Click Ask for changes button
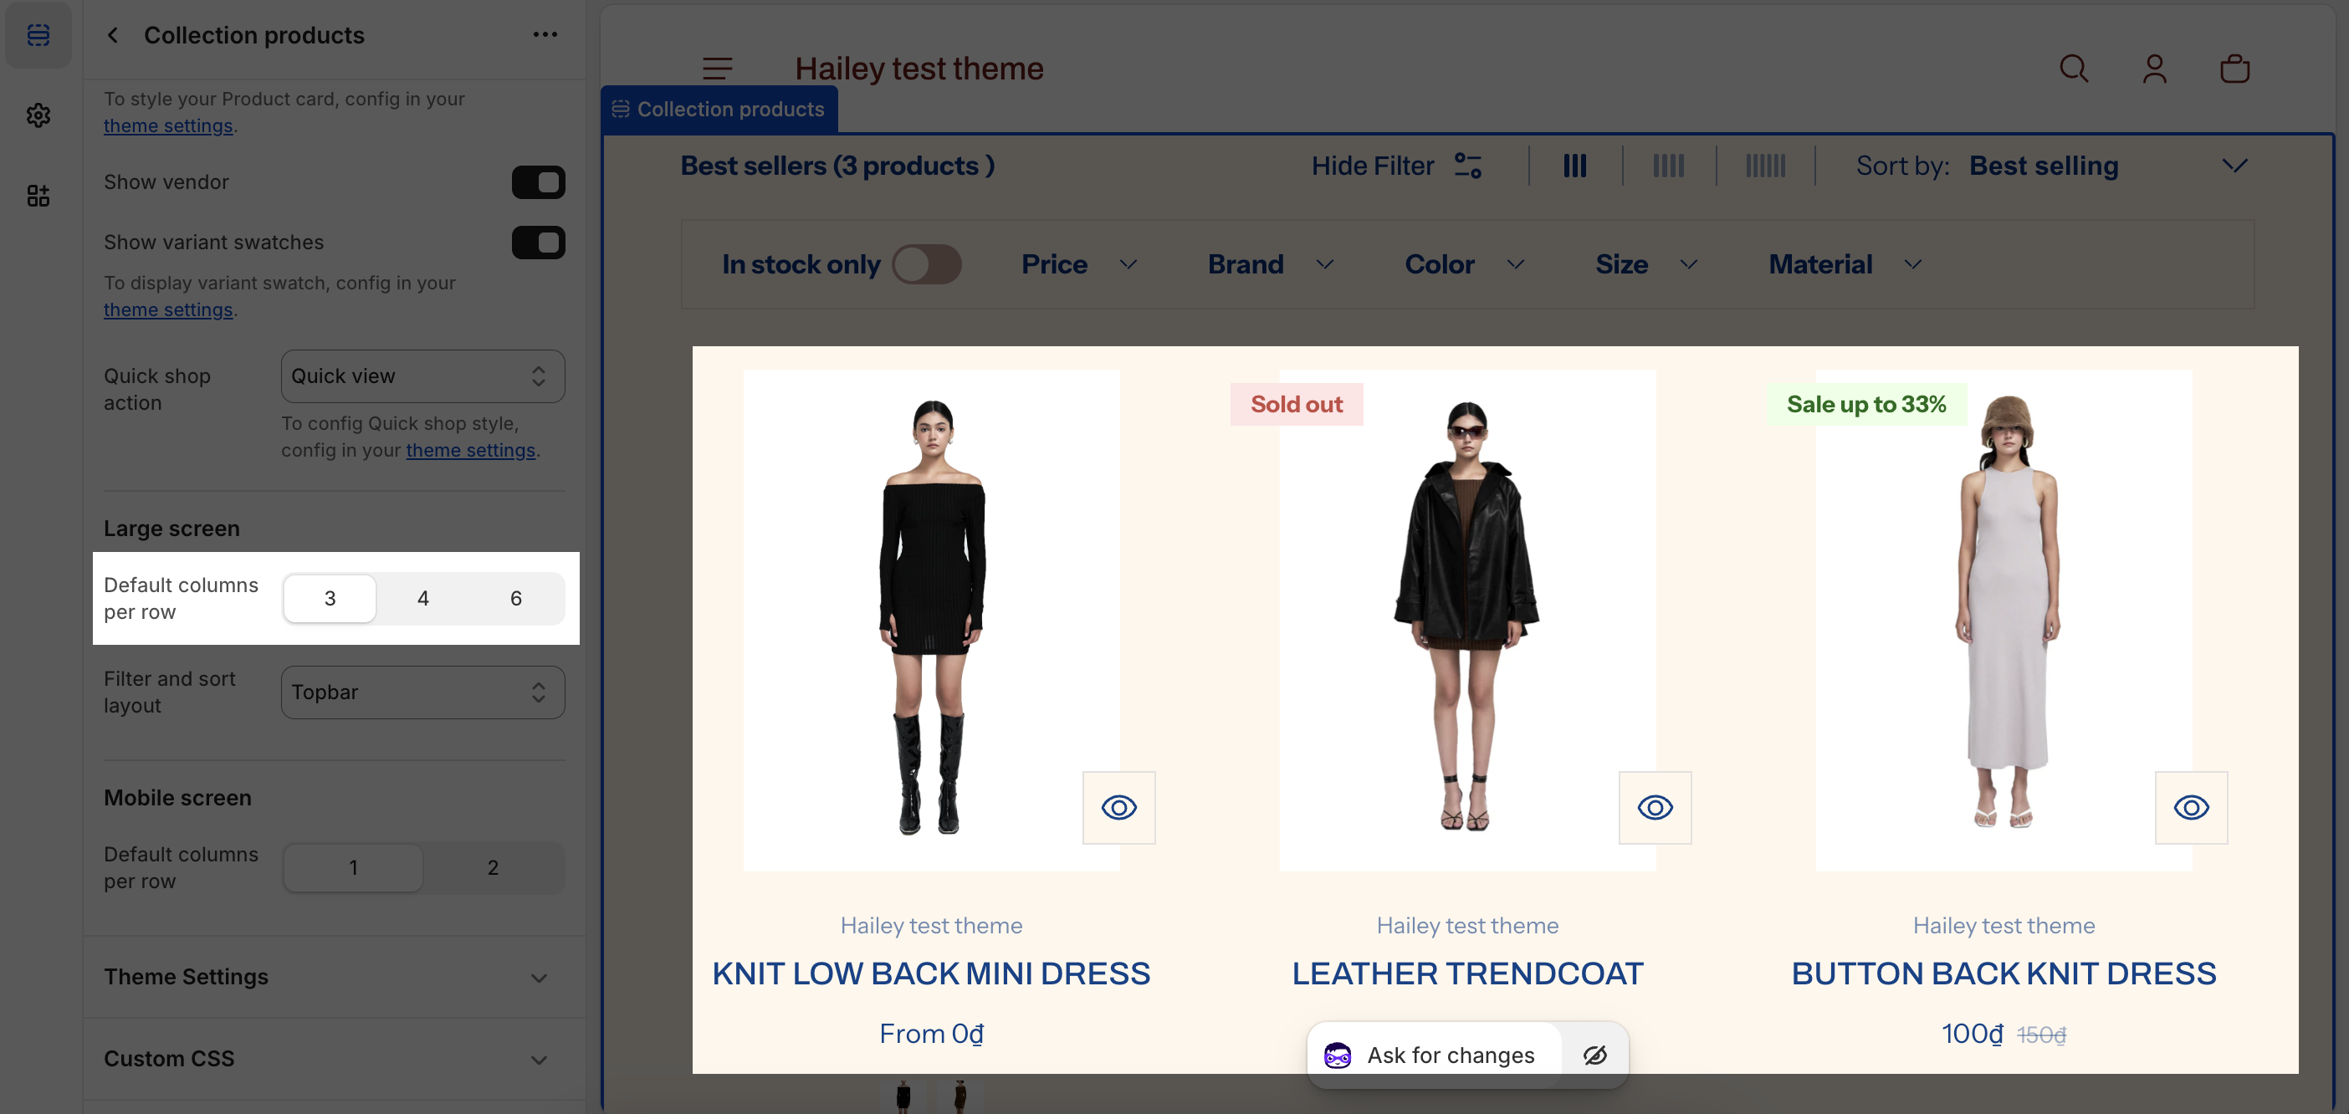 click(1435, 1055)
